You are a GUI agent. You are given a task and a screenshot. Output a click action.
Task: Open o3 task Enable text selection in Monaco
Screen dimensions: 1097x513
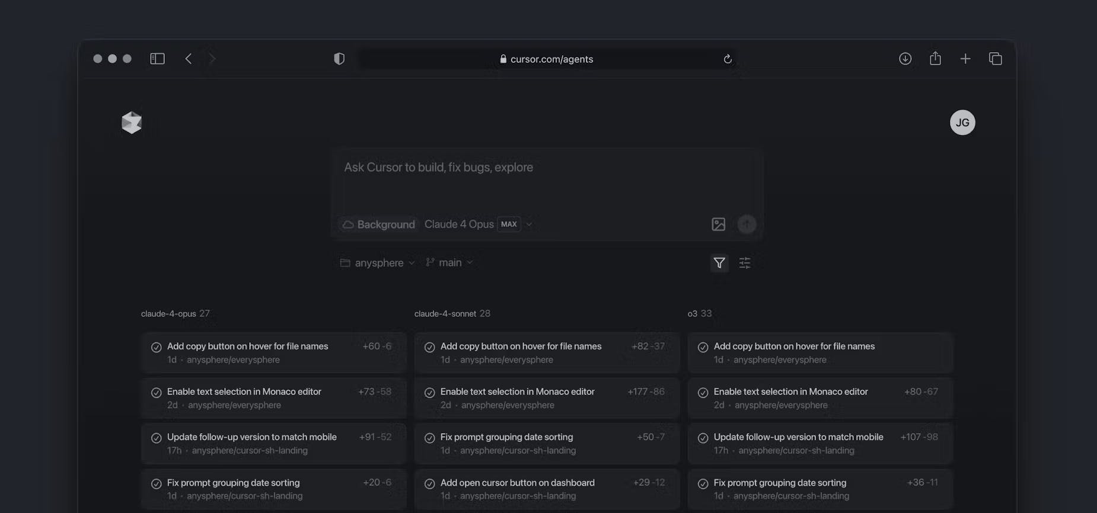click(x=820, y=398)
